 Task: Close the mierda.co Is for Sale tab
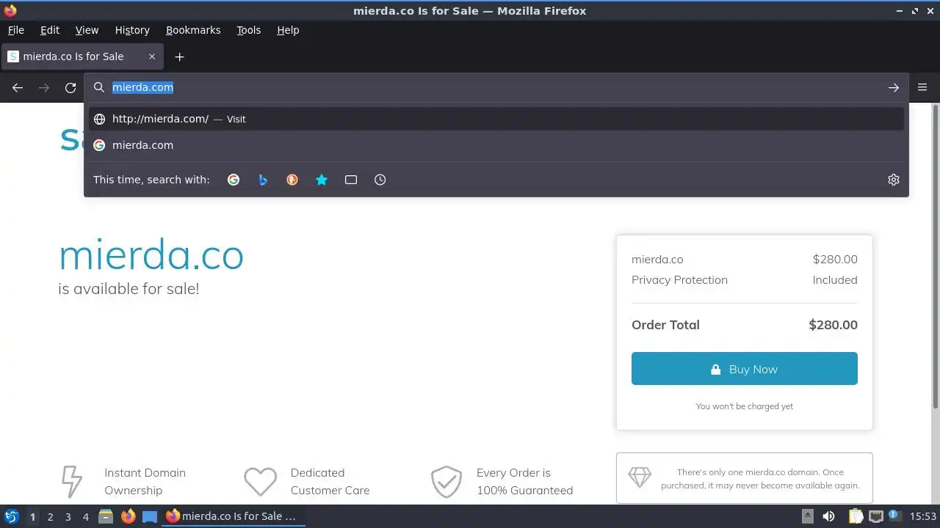pyautogui.click(x=152, y=56)
